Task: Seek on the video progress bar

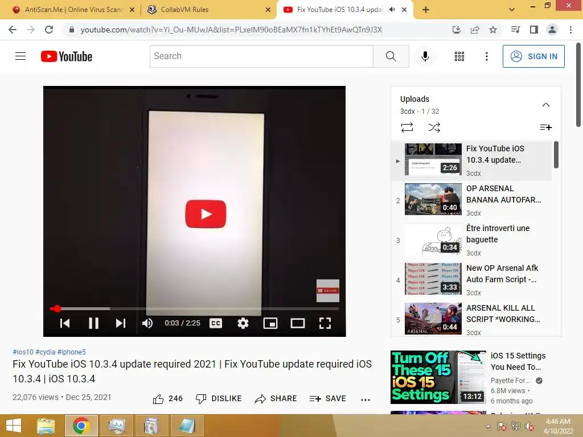Action: point(195,308)
